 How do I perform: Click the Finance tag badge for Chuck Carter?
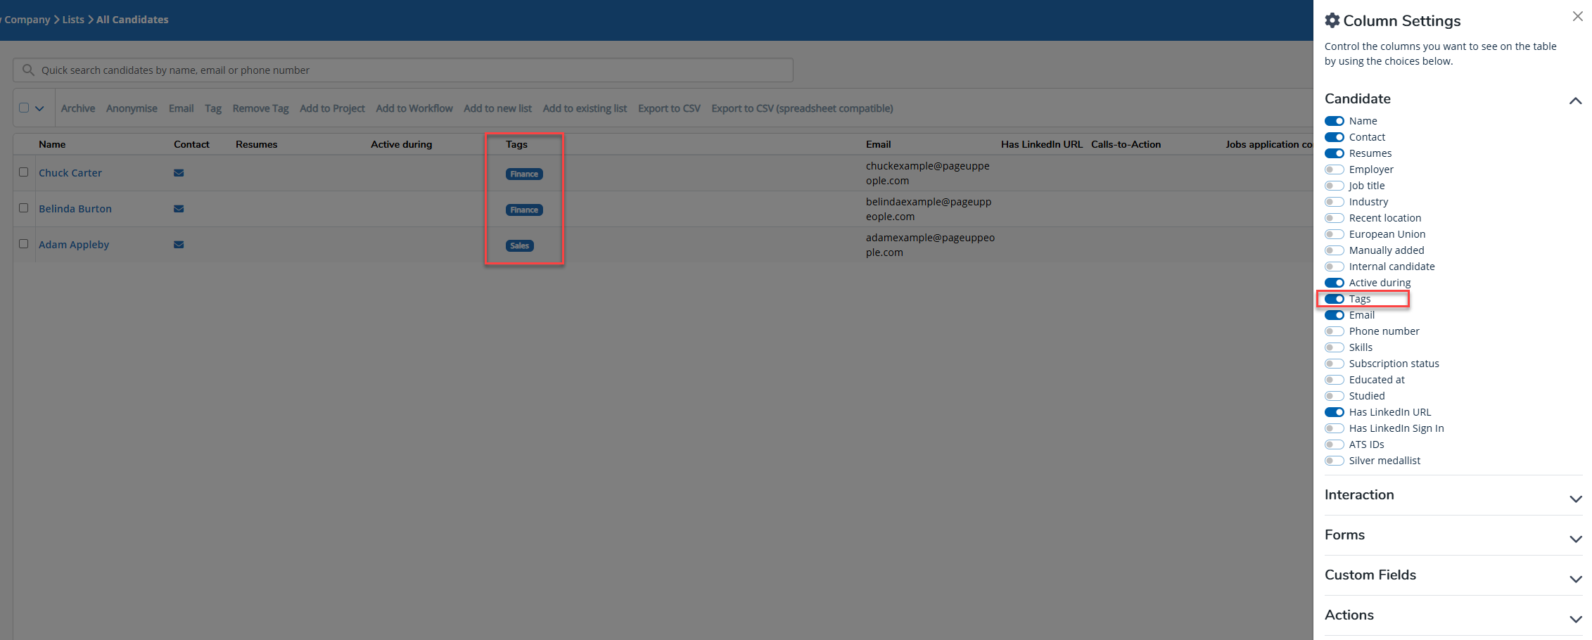point(524,174)
